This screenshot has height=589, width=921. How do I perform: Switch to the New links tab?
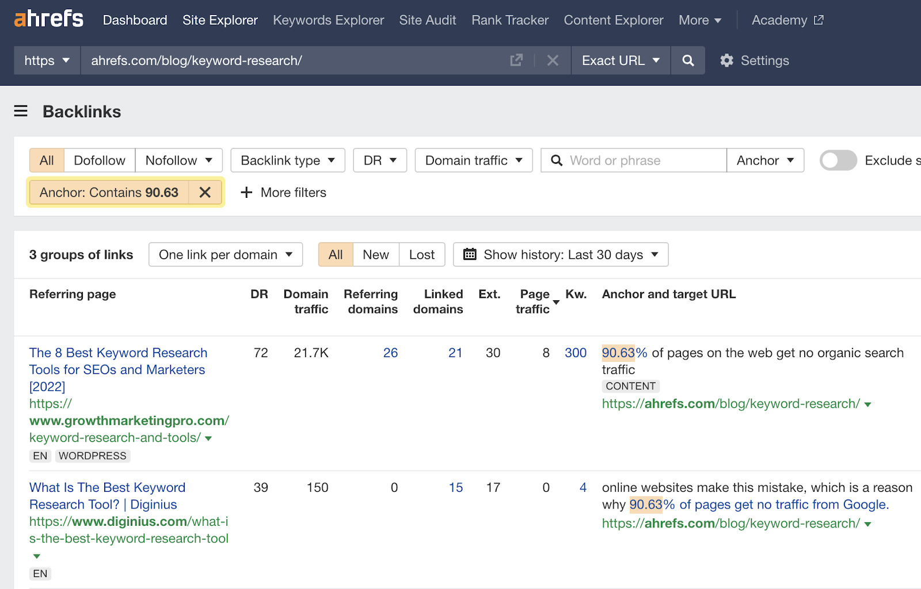(x=375, y=254)
